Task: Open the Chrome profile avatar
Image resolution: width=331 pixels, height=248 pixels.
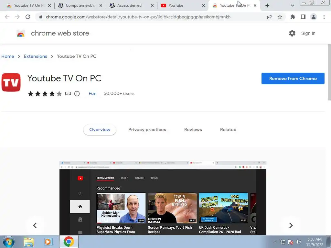Action: click(x=314, y=17)
